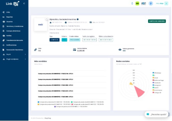
Task: Click the ShopShop link in footer
Action: tap(48, 118)
